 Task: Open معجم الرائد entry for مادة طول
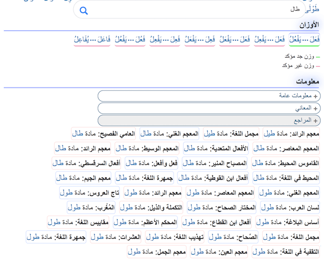[x=153, y=193]
